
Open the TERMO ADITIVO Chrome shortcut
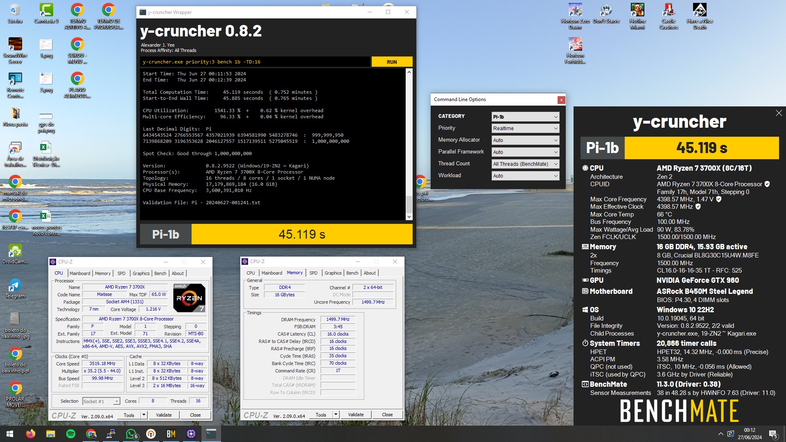77,16
